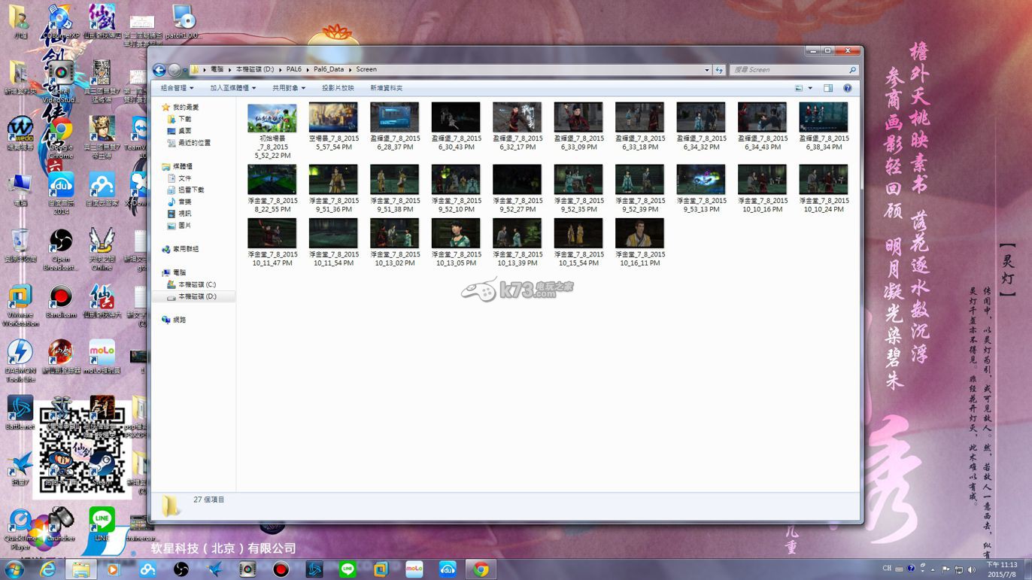Click 投影片放映 slideshow button
This screenshot has width=1032, height=580.
click(338, 88)
